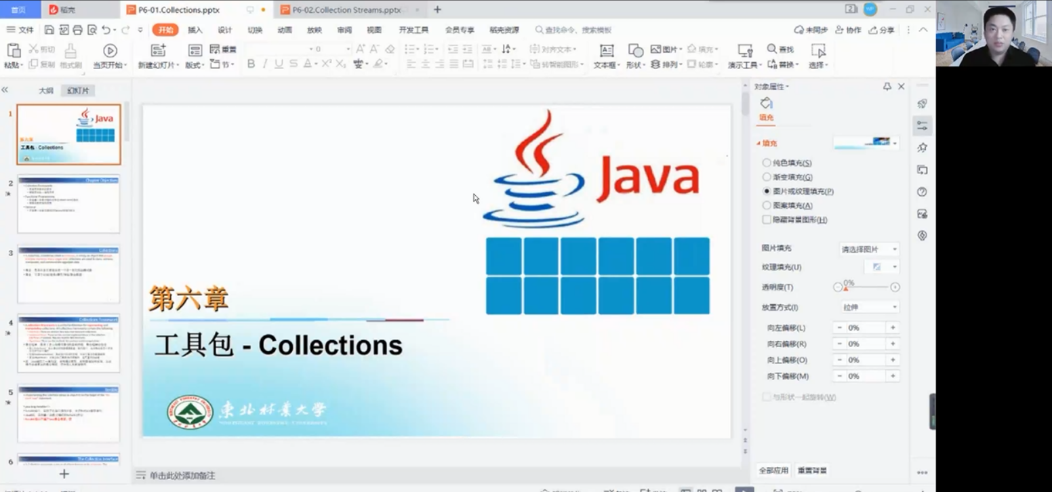Open the texture fill dropdown
This screenshot has height=492, width=1052.
tap(881, 267)
